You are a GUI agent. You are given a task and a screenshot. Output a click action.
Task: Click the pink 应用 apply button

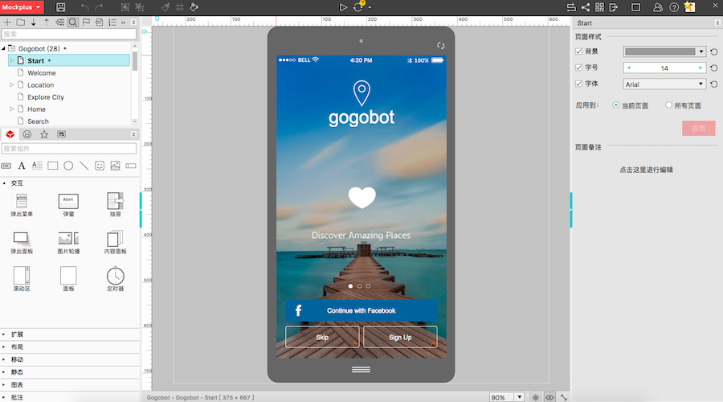[699, 129]
